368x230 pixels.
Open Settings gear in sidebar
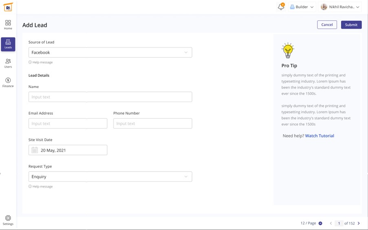pyautogui.click(x=8, y=220)
